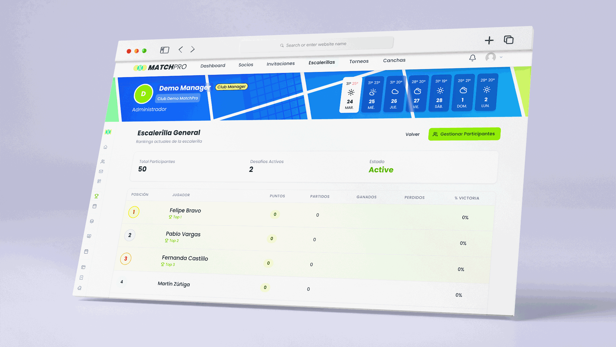Click the Active status value
Viewport: 616px width, 347px height.
click(x=381, y=170)
